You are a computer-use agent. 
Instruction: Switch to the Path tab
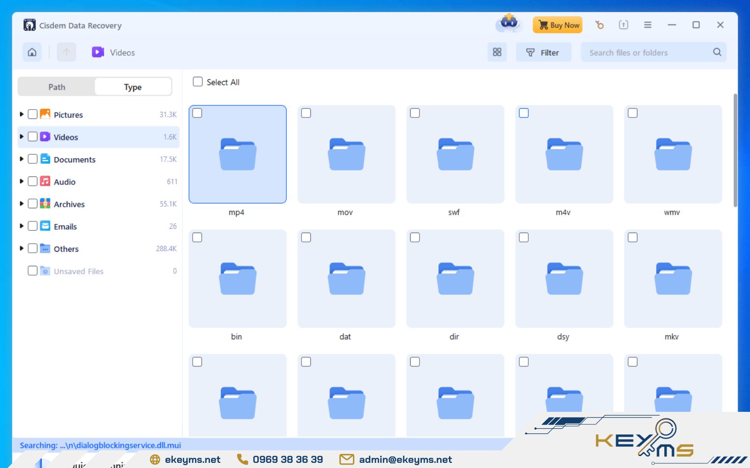[x=56, y=87]
